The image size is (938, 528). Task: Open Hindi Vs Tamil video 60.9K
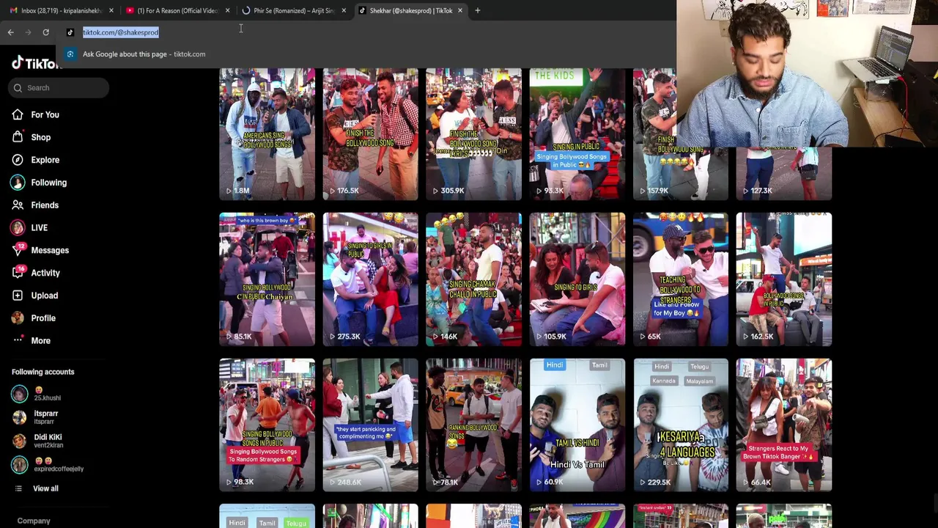point(577,425)
